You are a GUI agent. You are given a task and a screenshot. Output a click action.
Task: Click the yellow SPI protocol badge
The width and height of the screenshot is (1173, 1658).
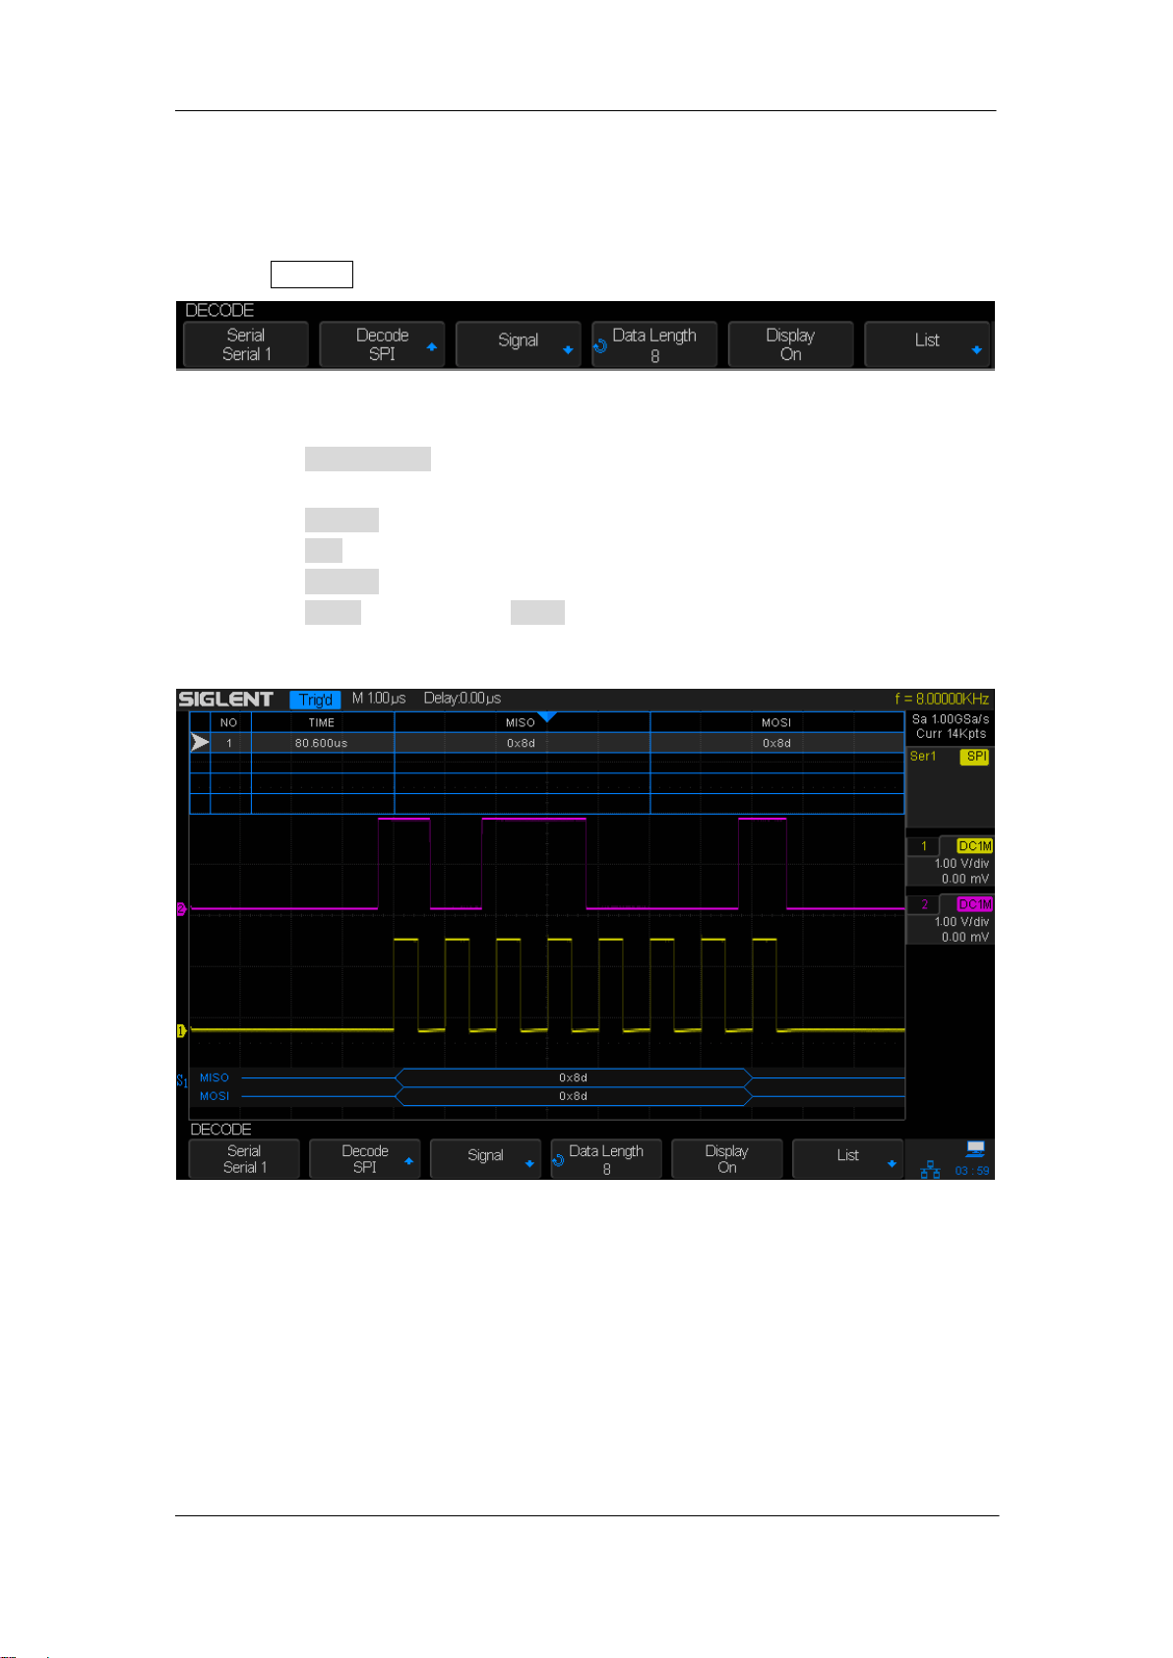pyautogui.click(x=974, y=757)
